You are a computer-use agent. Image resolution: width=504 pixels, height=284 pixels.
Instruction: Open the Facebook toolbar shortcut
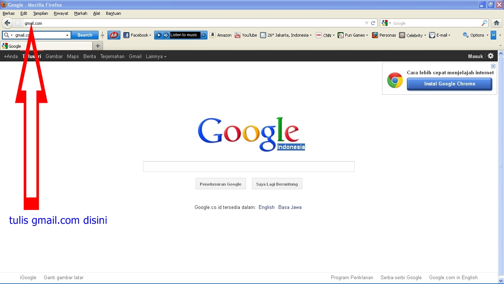137,35
